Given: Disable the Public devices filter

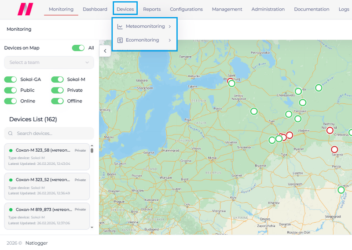Looking at the screenshot, I should tap(10, 90).
